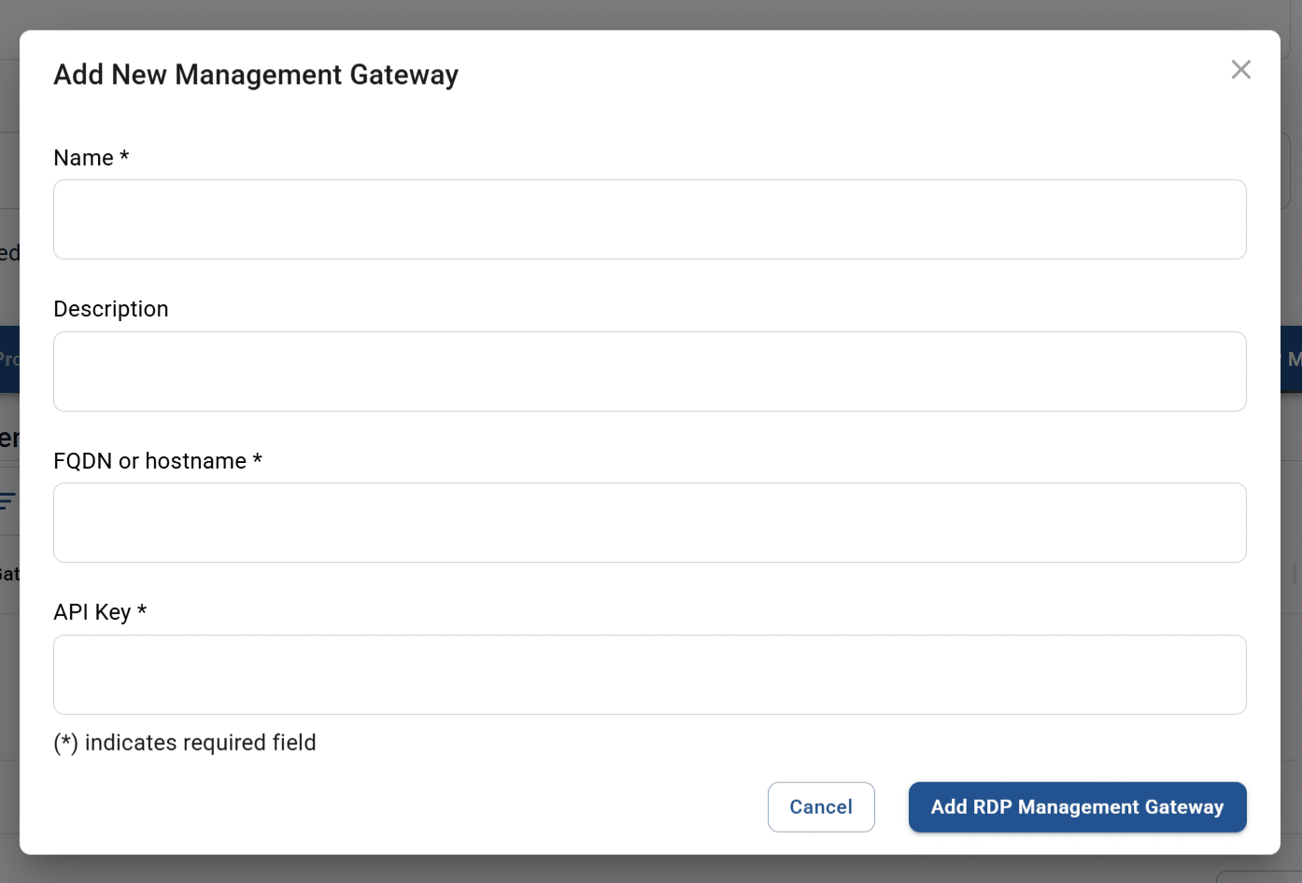Click the blue bar at left edge
The width and height of the screenshot is (1302, 883).
pyautogui.click(x=8, y=359)
